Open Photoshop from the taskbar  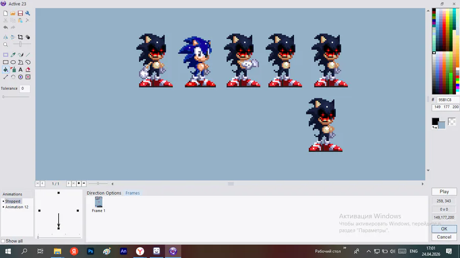tap(90, 251)
